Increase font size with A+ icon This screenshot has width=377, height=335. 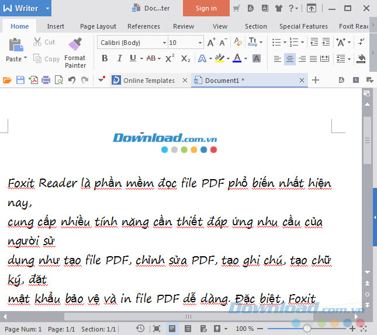click(212, 42)
